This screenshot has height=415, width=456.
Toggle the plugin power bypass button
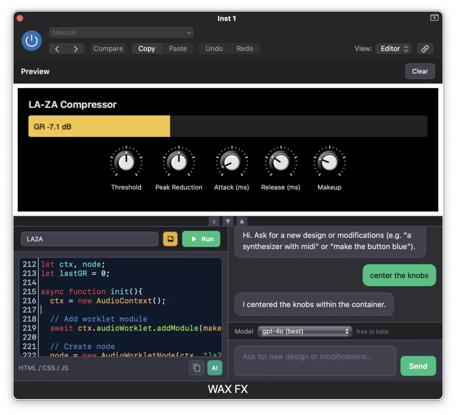tap(32, 41)
